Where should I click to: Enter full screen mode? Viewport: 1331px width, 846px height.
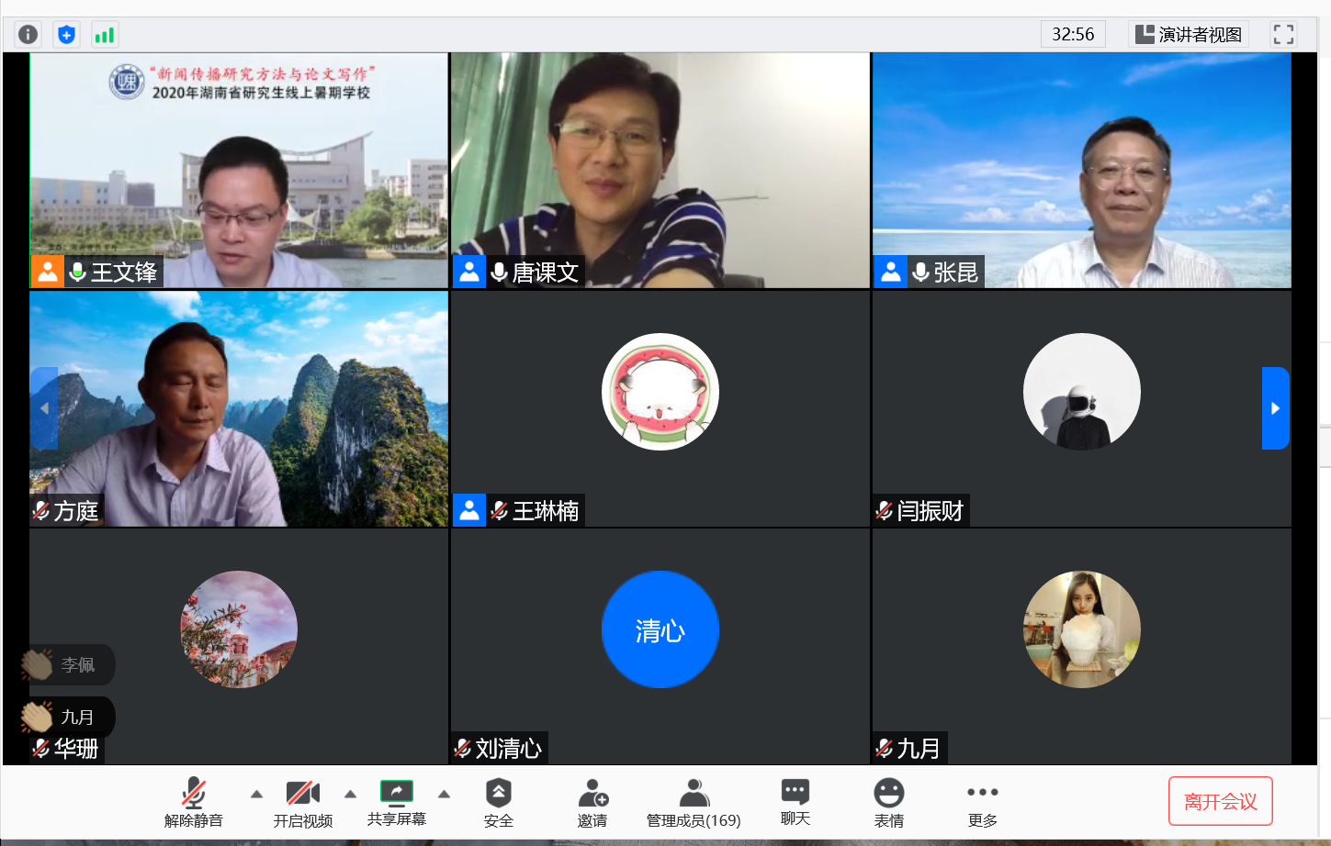(x=1283, y=35)
